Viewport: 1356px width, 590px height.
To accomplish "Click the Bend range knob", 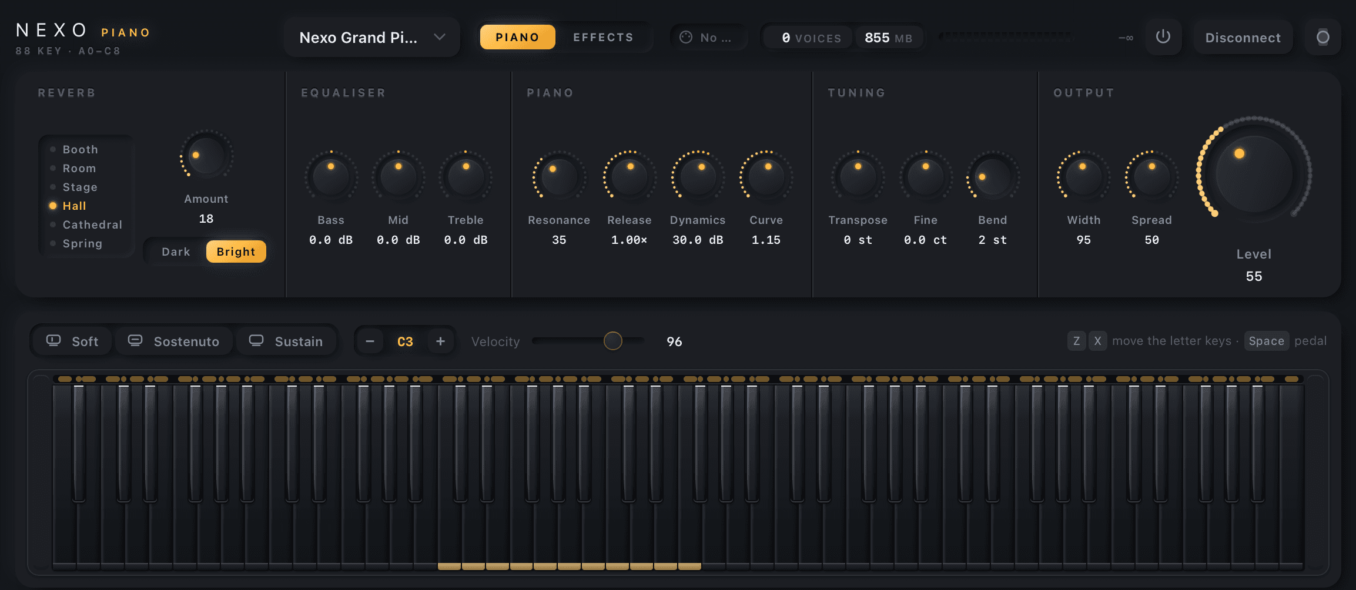I will 992,176.
